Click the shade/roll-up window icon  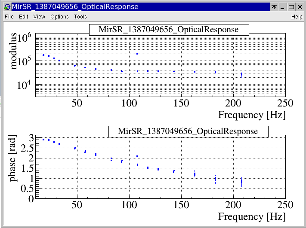(x=274, y=7)
